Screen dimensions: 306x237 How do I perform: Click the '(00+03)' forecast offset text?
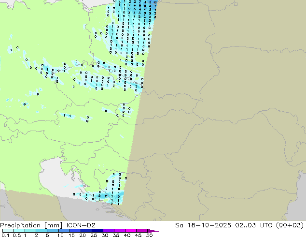pos(290,225)
